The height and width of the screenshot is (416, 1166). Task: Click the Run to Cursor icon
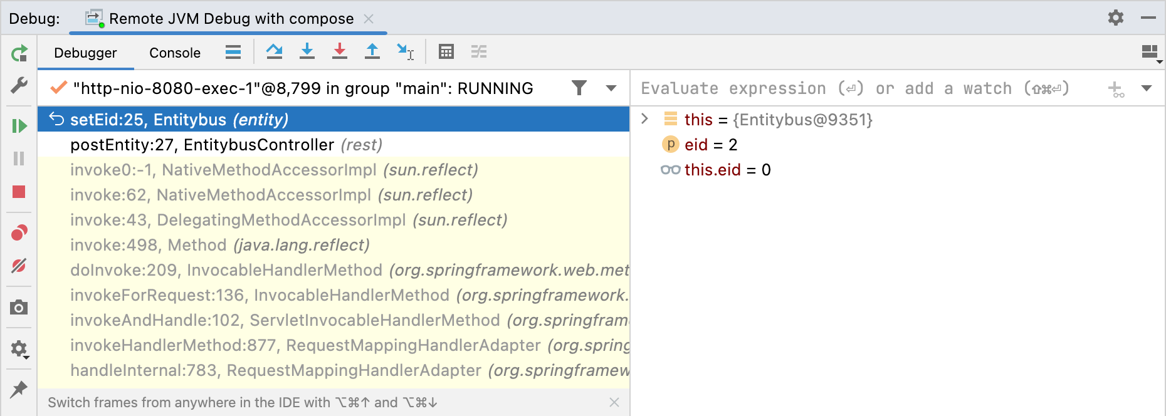[405, 51]
